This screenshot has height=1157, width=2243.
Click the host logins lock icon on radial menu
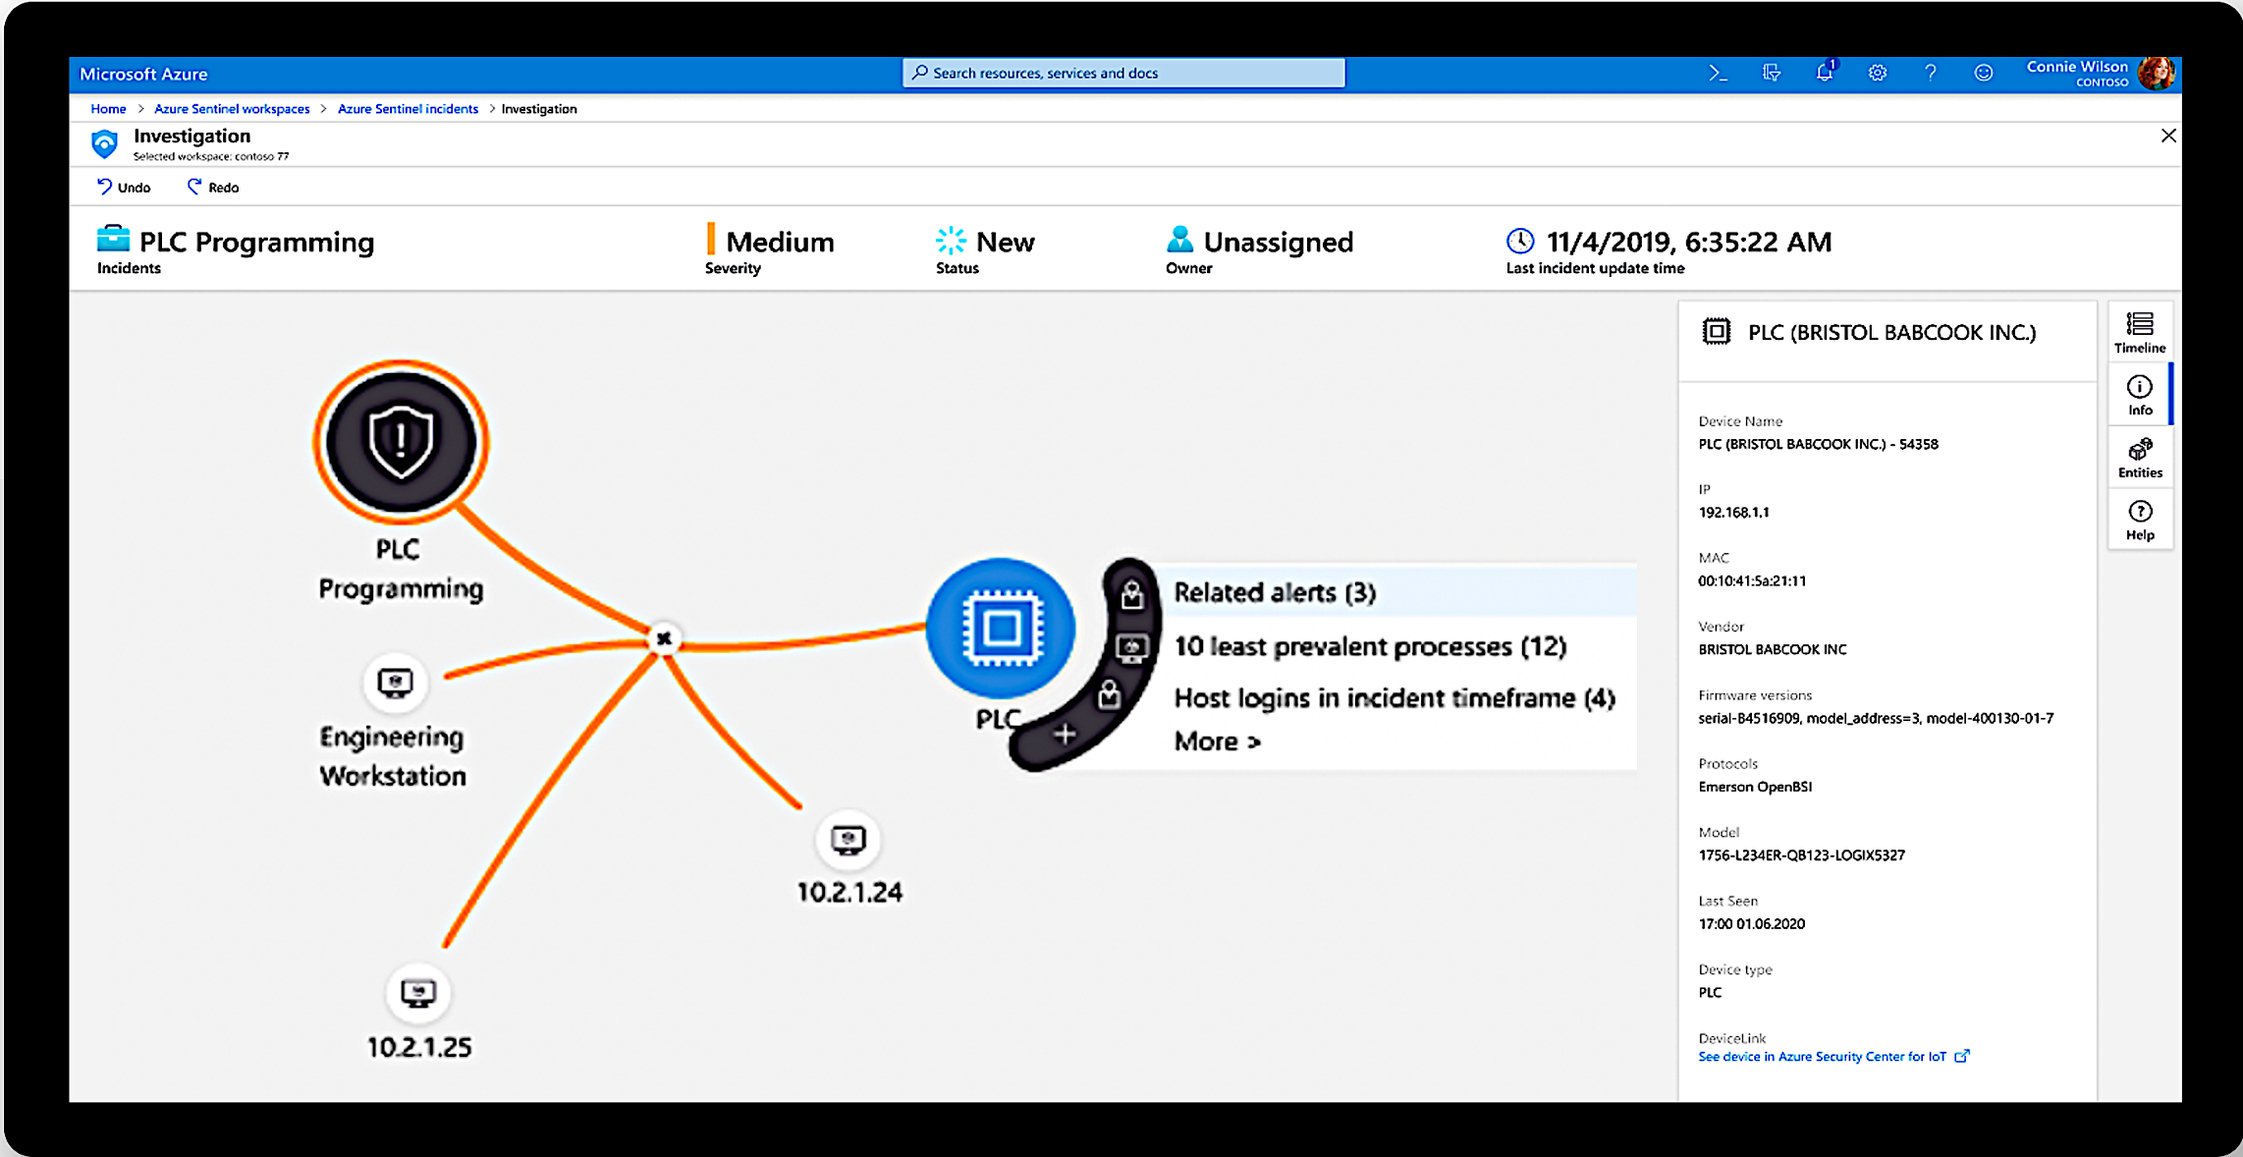pyautogui.click(x=1110, y=694)
